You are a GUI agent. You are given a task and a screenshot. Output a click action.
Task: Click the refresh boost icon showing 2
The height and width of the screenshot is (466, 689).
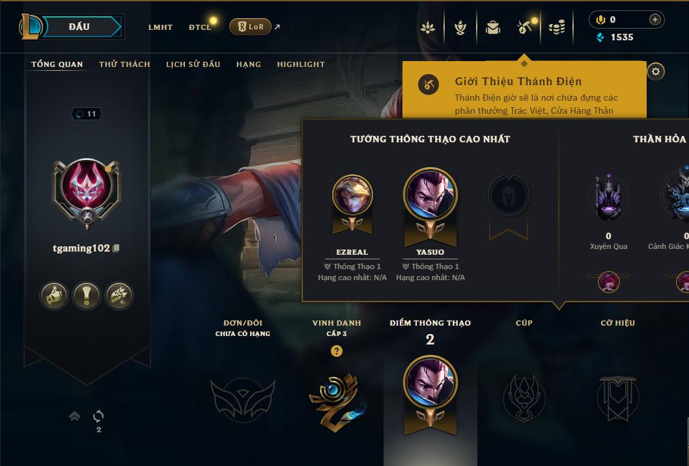point(98,415)
